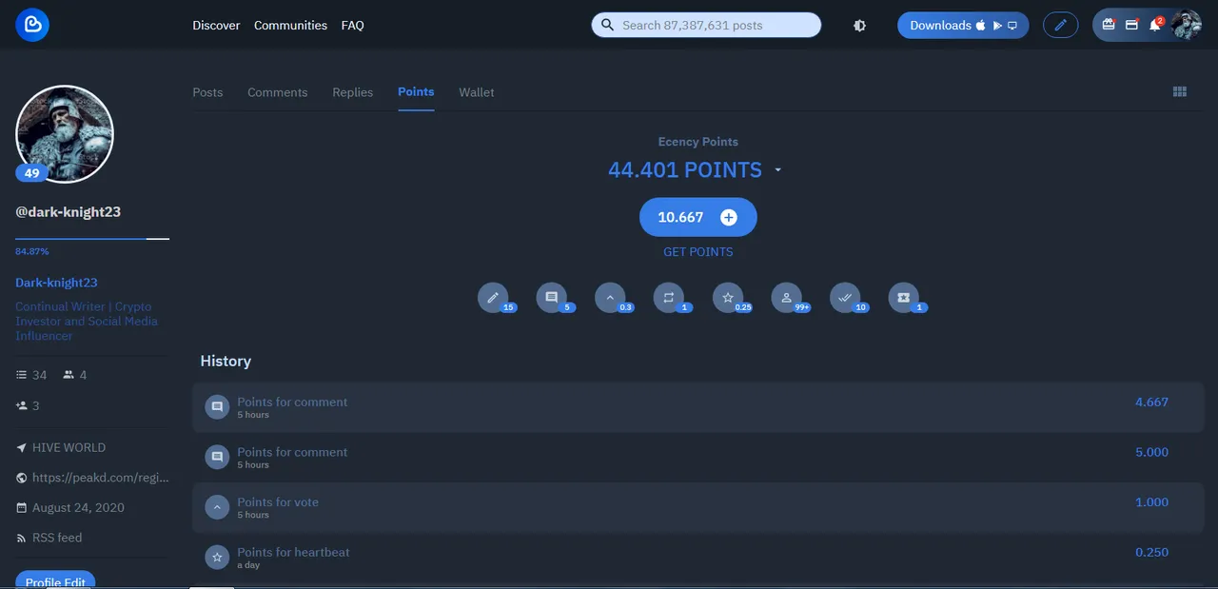Open the gift/rewards icon in header
1218x589 pixels.
point(1109,26)
